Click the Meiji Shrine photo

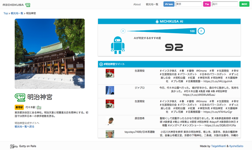pyautogui.click(x=50, y=54)
